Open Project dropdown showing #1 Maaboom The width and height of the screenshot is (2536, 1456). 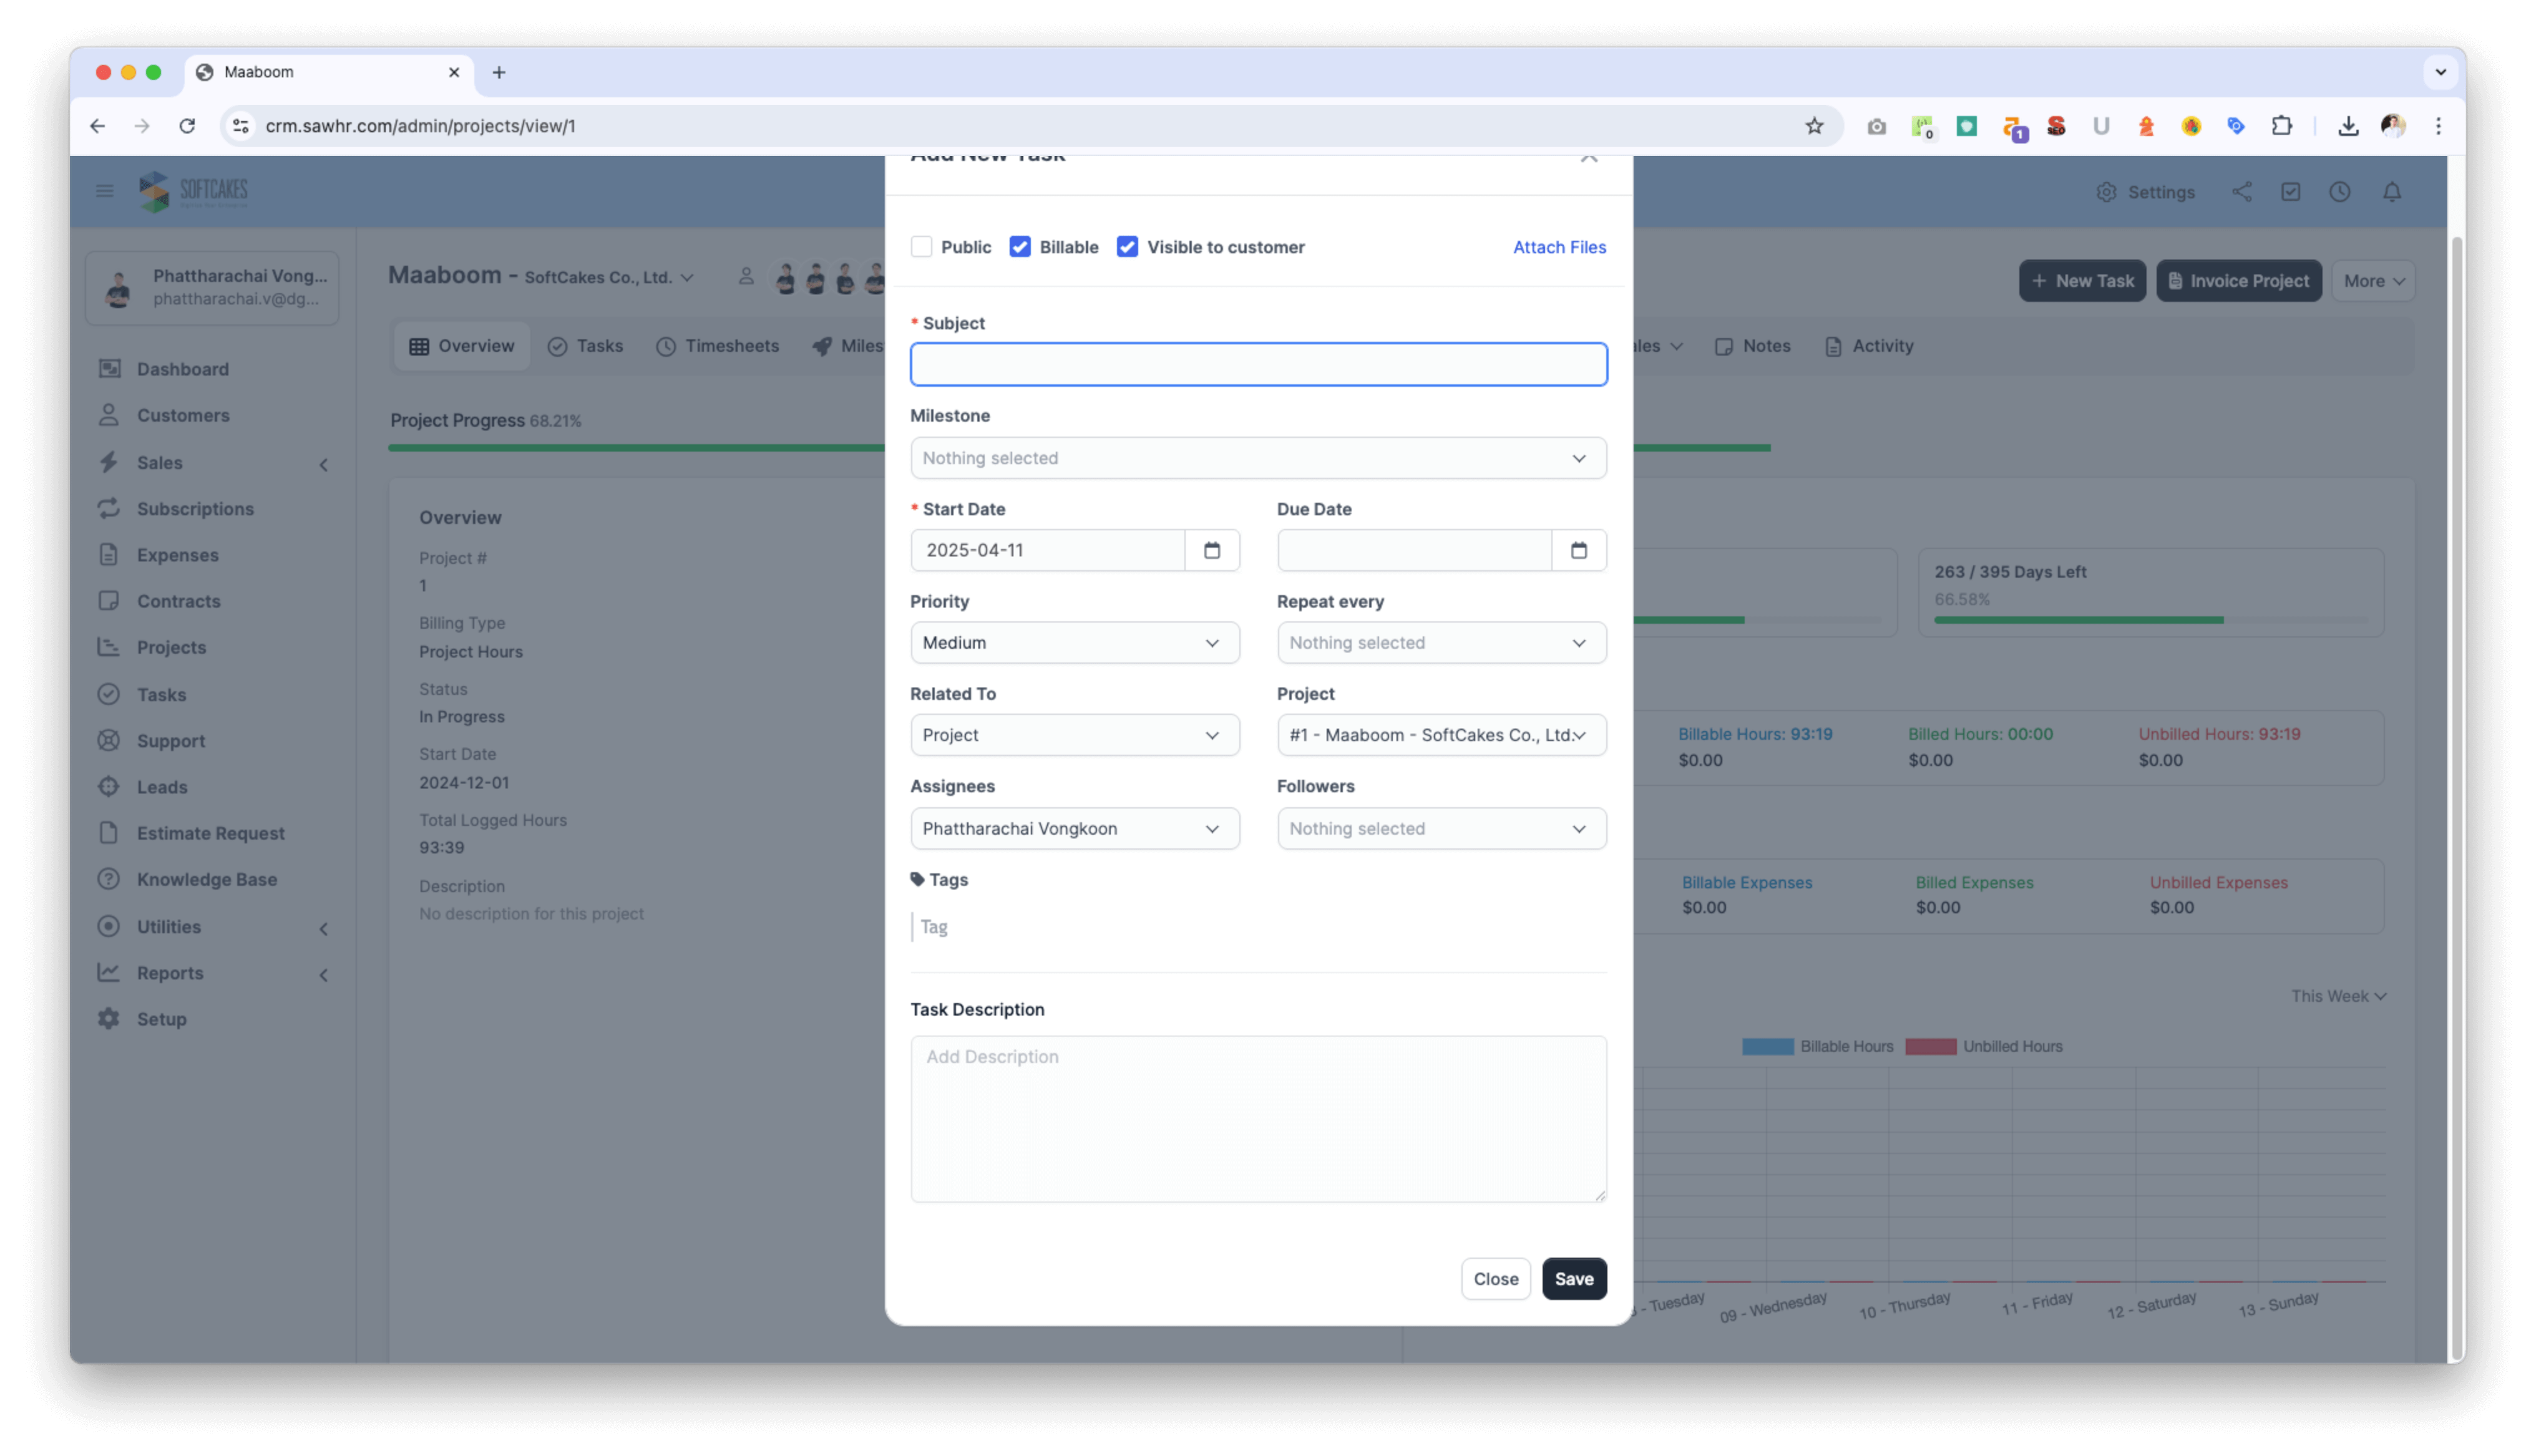pyautogui.click(x=1441, y=735)
